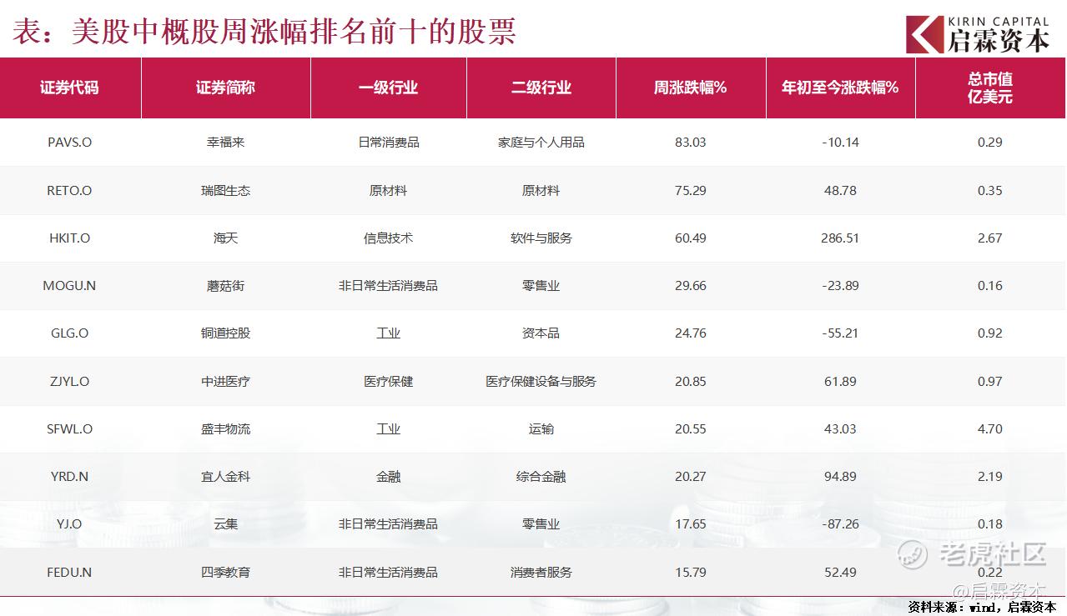Image resolution: width=1067 pixels, height=616 pixels.
Task: Click the 综合金融 sub-industry cell
Action: click(541, 477)
